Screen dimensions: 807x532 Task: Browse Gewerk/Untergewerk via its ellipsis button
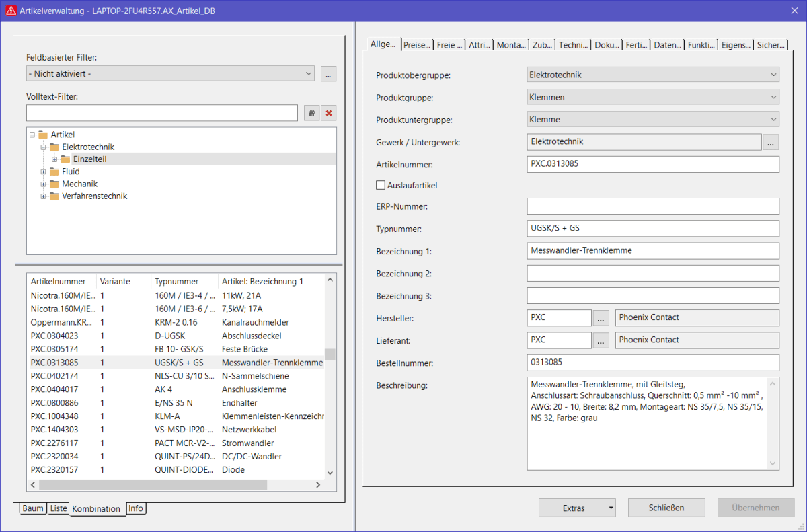[x=771, y=142]
